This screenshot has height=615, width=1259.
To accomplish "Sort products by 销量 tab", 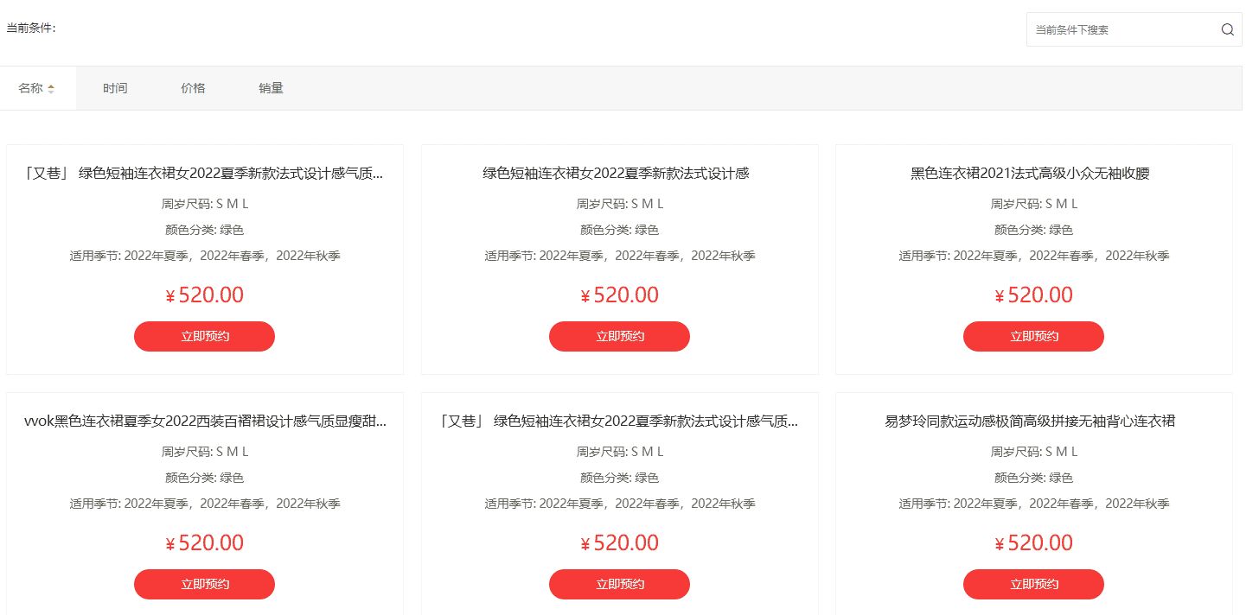I will point(271,88).
